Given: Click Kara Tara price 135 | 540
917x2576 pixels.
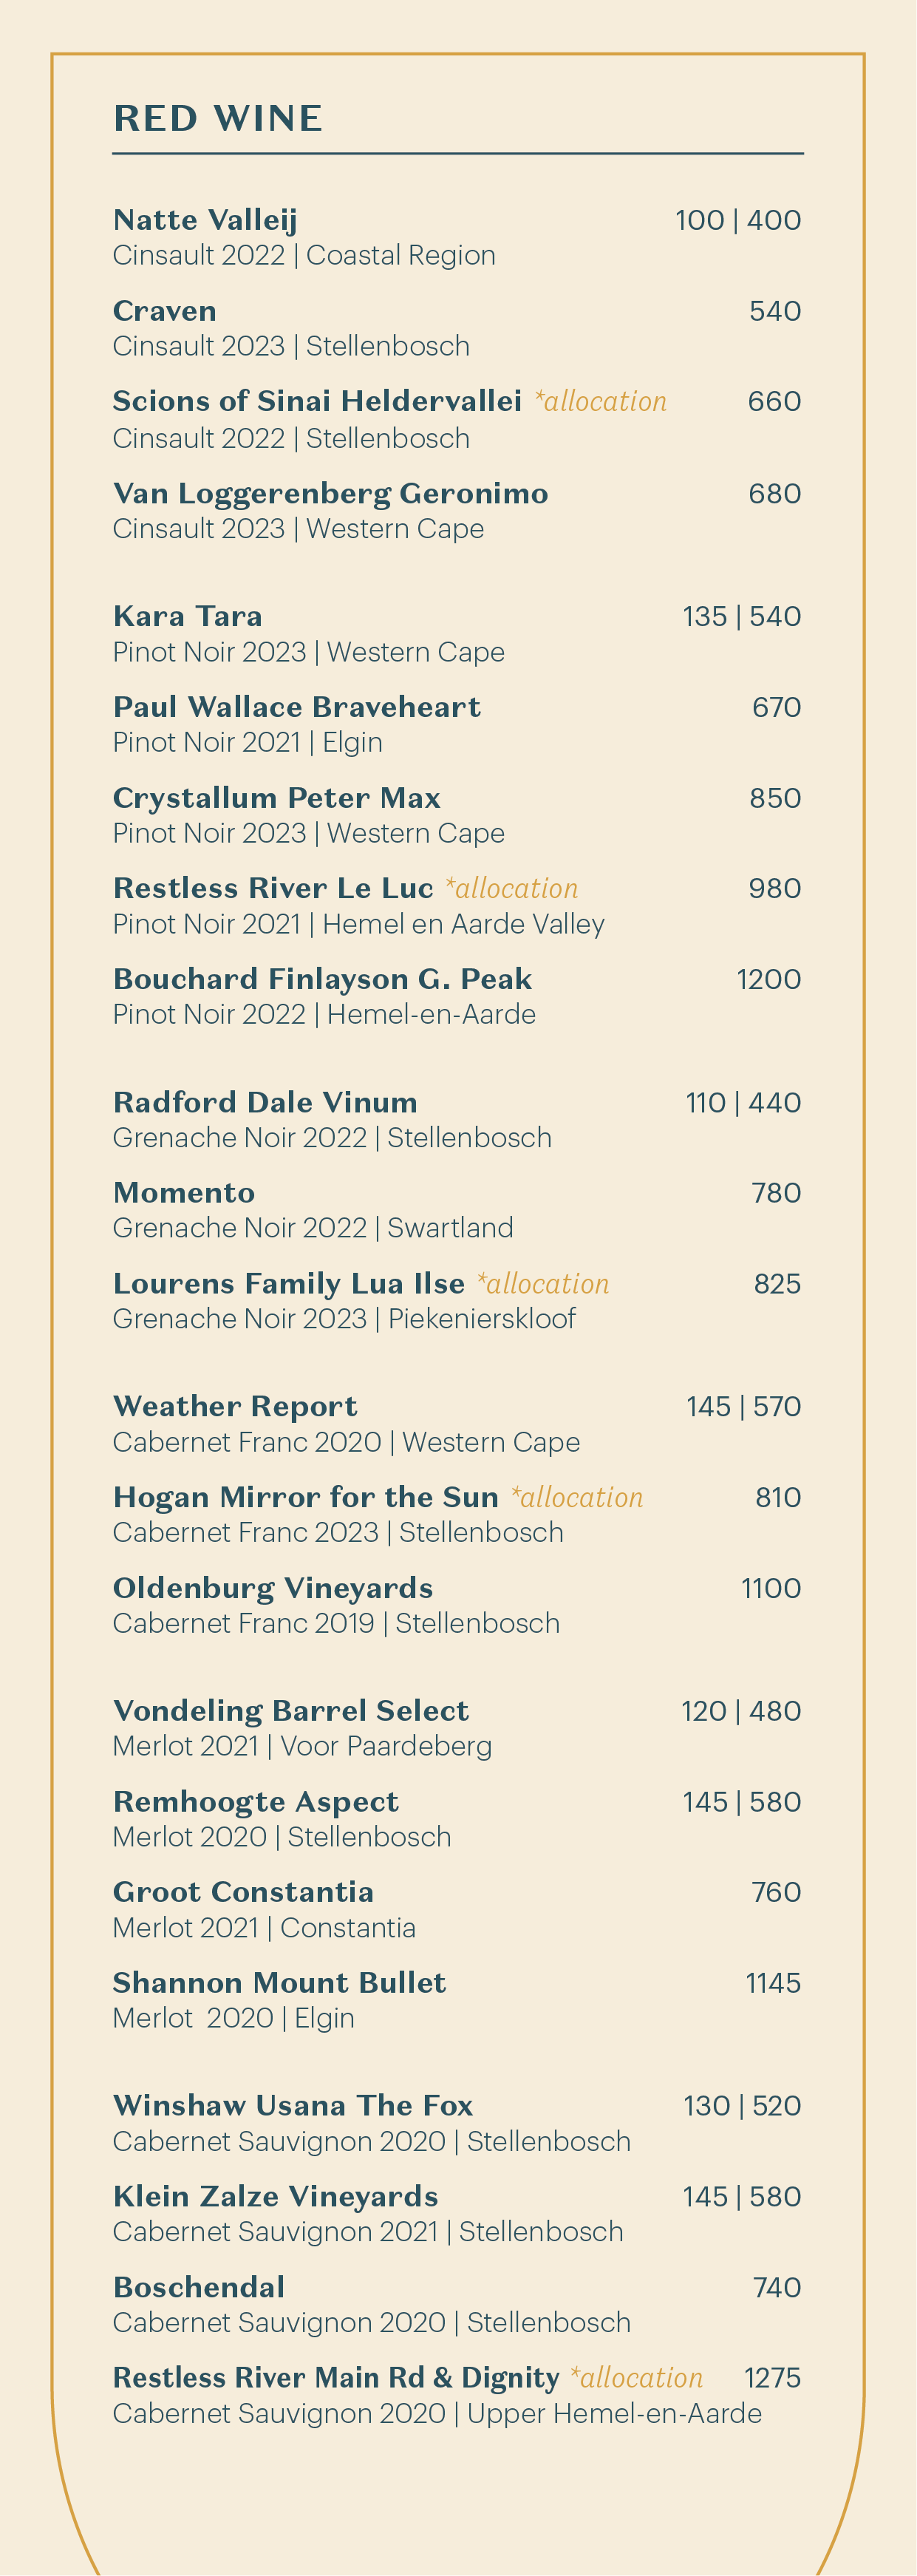Looking at the screenshot, I should 742,617.
